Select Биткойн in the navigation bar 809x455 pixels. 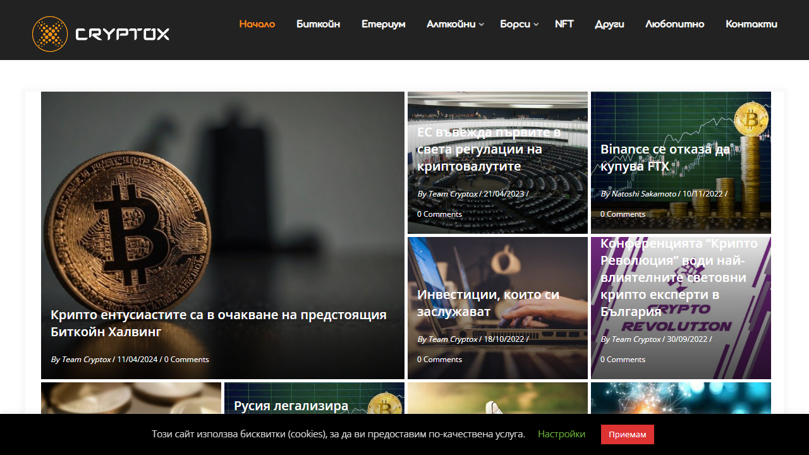point(318,24)
